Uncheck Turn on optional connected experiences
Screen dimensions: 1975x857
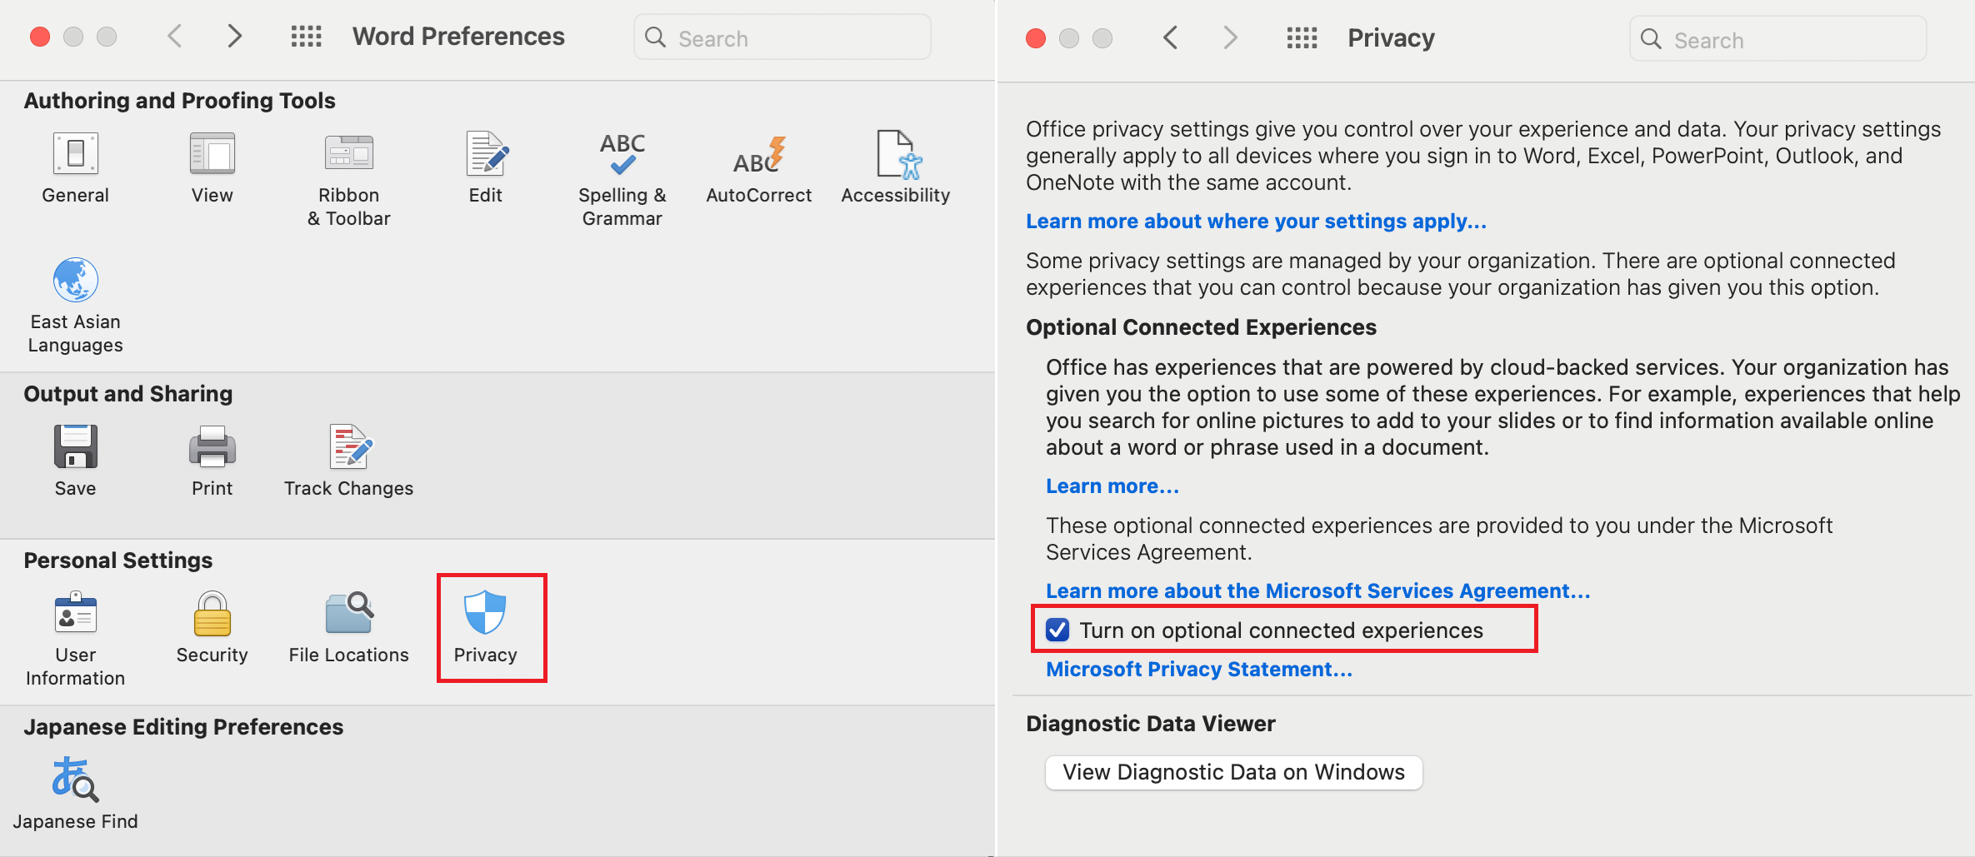coord(1058,630)
